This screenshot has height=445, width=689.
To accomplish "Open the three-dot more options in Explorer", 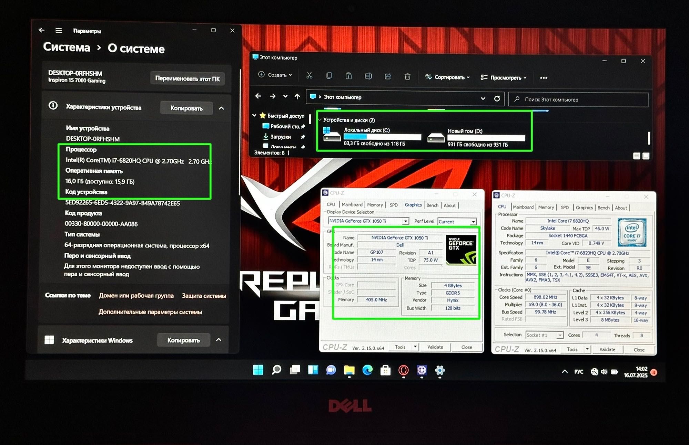I will pyautogui.click(x=544, y=78).
